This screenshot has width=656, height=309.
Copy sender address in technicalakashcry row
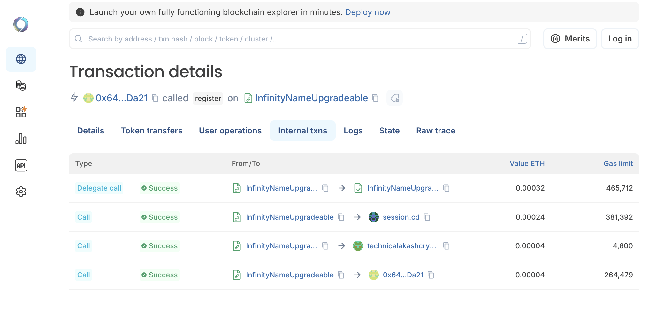click(325, 246)
